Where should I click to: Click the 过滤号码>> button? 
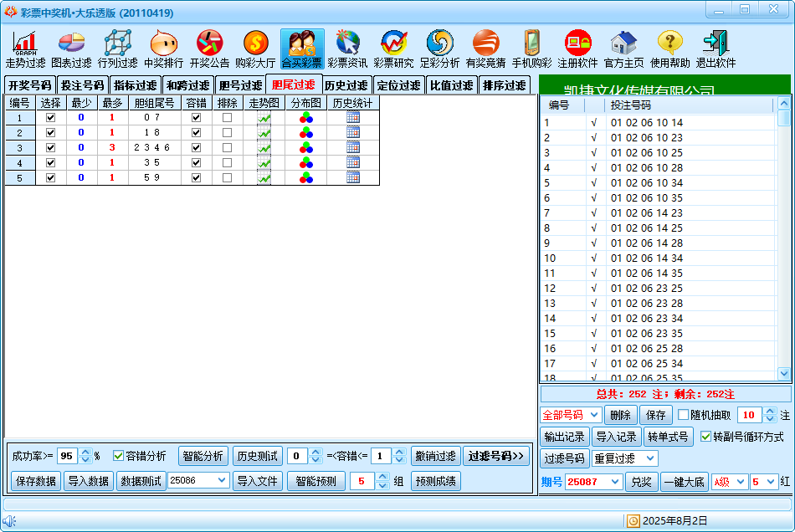click(496, 456)
